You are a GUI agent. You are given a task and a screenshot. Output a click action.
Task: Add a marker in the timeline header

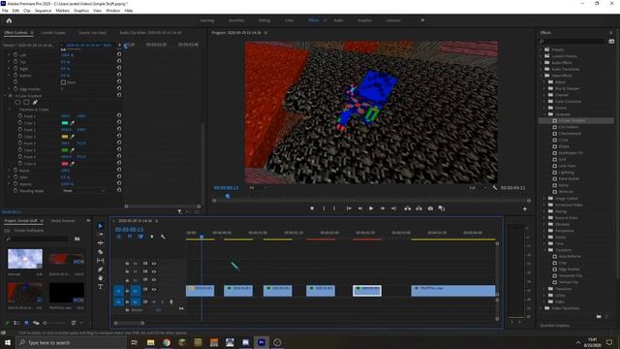[x=152, y=237]
